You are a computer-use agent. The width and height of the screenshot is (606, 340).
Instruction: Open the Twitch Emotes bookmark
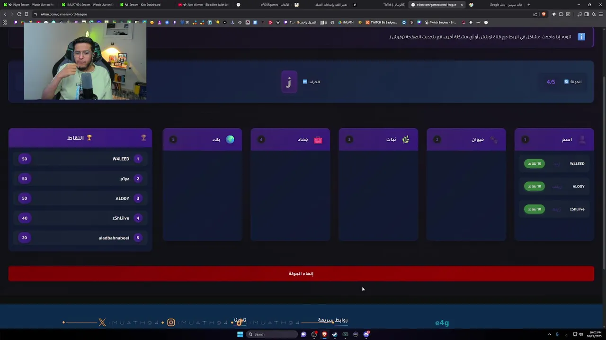[440, 22]
